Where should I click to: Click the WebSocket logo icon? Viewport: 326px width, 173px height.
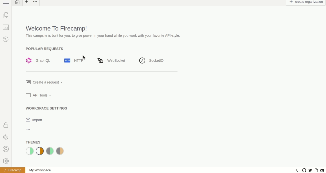pyautogui.click(x=100, y=60)
